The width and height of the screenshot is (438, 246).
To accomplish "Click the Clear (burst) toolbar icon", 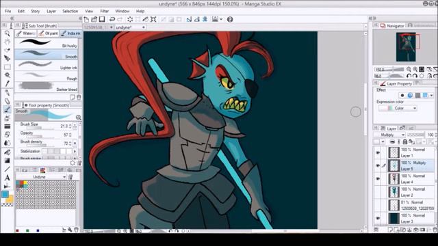I will (130, 19).
